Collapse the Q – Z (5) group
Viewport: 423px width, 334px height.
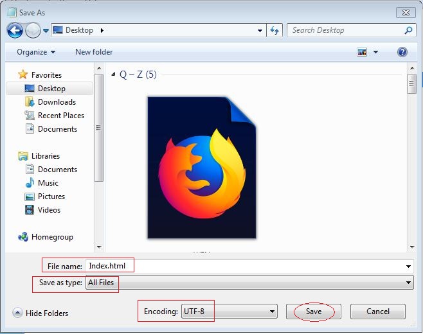click(x=113, y=74)
